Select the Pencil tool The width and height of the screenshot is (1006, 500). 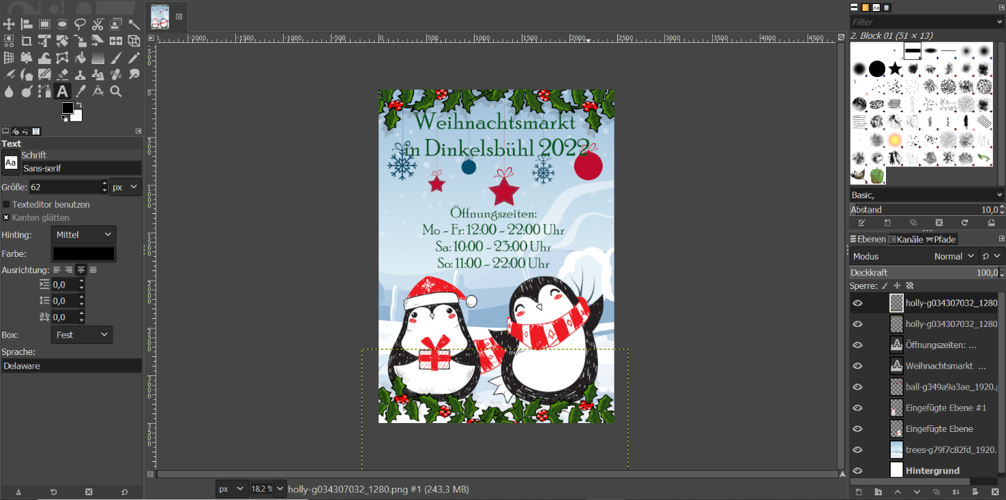(134, 58)
